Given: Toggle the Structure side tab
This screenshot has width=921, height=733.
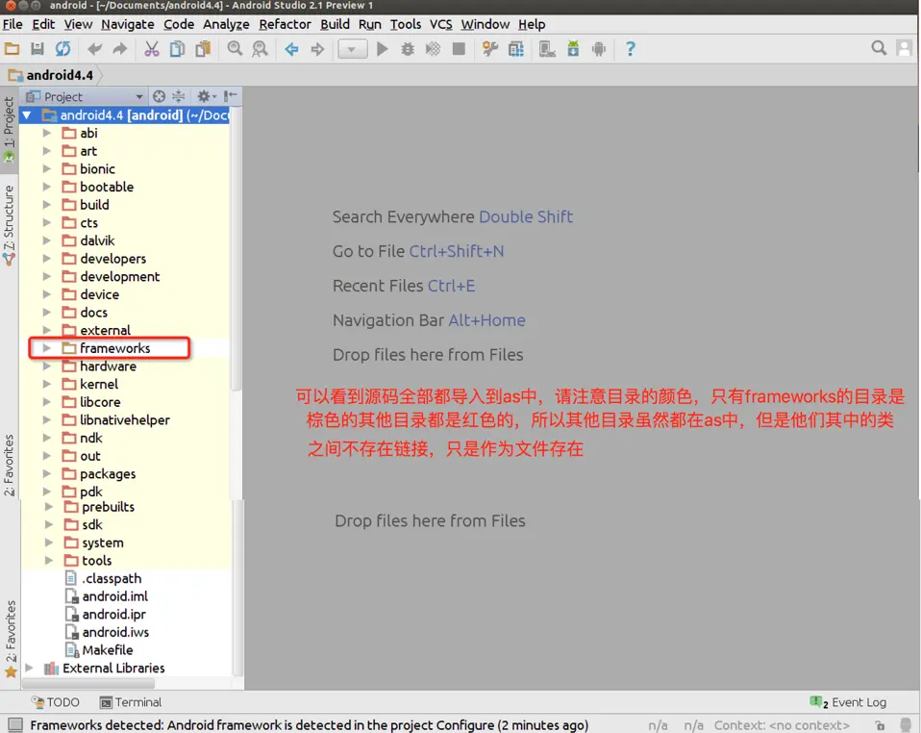Looking at the screenshot, I should pyautogui.click(x=9, y=225).
